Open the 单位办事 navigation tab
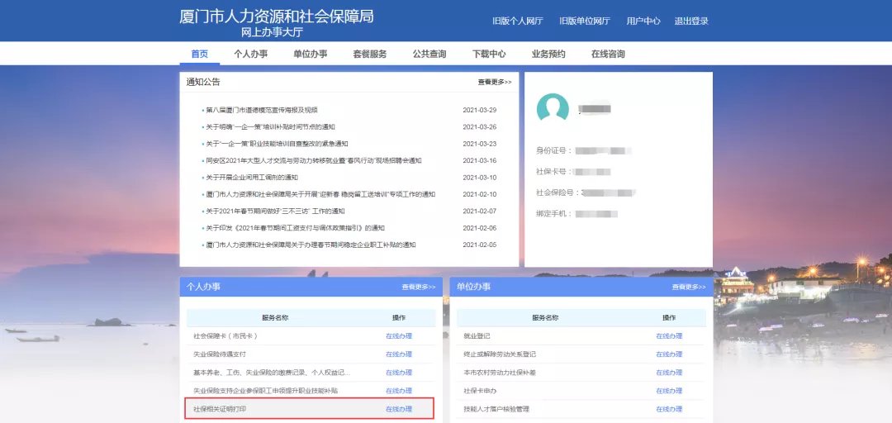892x423 pixels. pyautogui.click(x=310, y=55)
